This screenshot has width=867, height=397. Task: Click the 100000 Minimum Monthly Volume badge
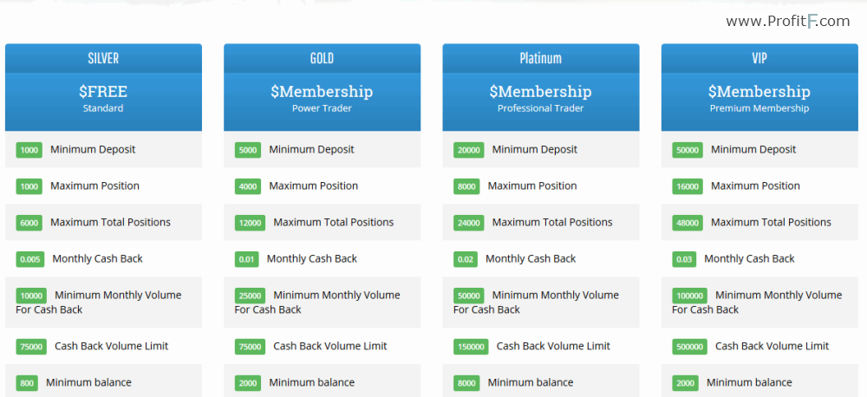point(690,296)
